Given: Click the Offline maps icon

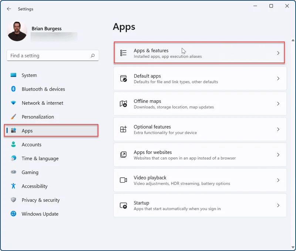Looking at the screenshot, I should pos(124,104).
